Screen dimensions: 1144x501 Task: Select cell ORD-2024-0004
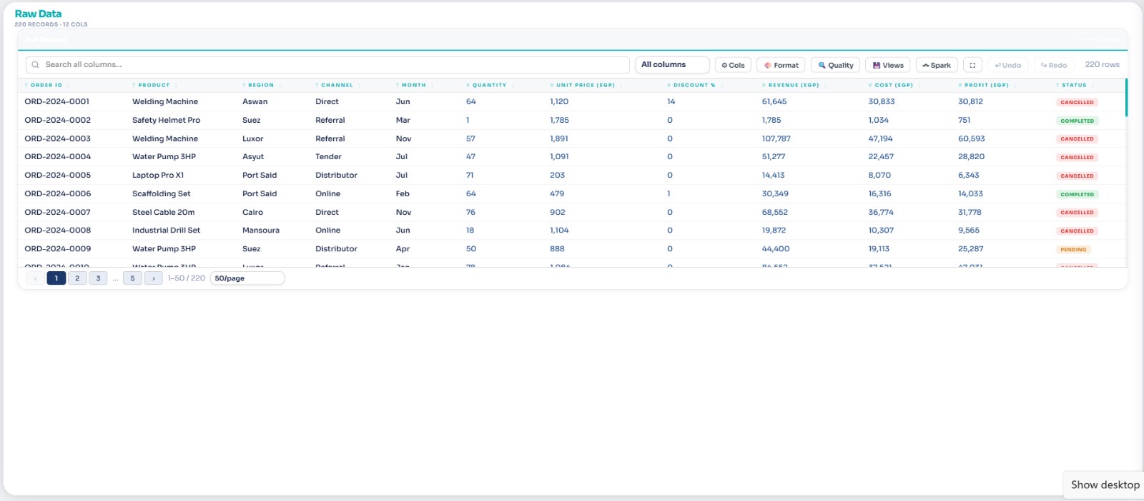pyautogui.click(x=57, y=157)
